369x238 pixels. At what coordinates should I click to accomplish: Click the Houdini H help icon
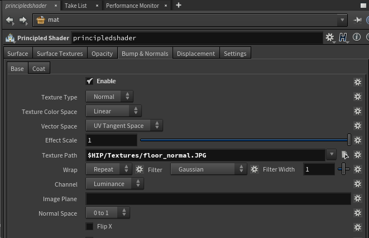pyautogui.click(x=343, y=37)
